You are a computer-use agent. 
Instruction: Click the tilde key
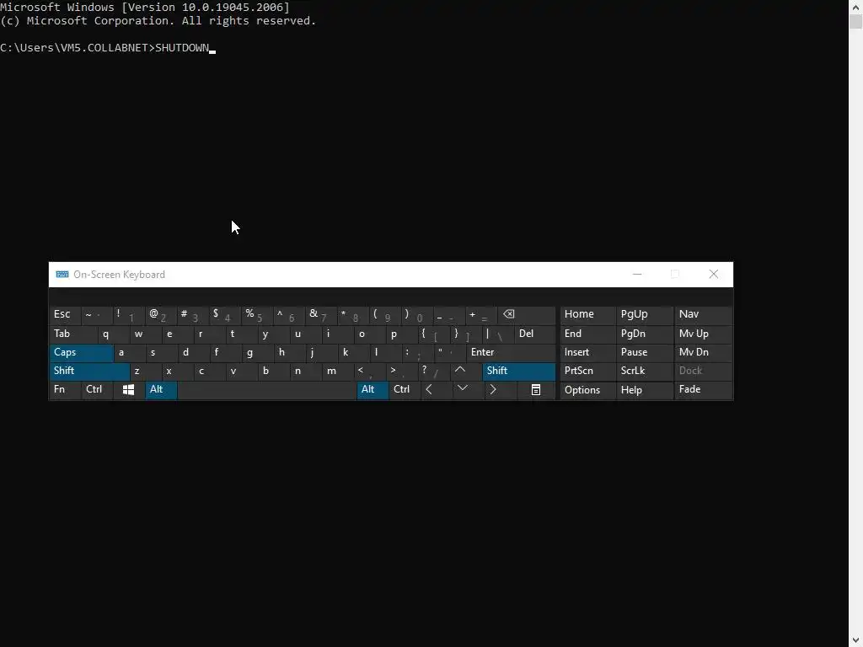[97, 315]
